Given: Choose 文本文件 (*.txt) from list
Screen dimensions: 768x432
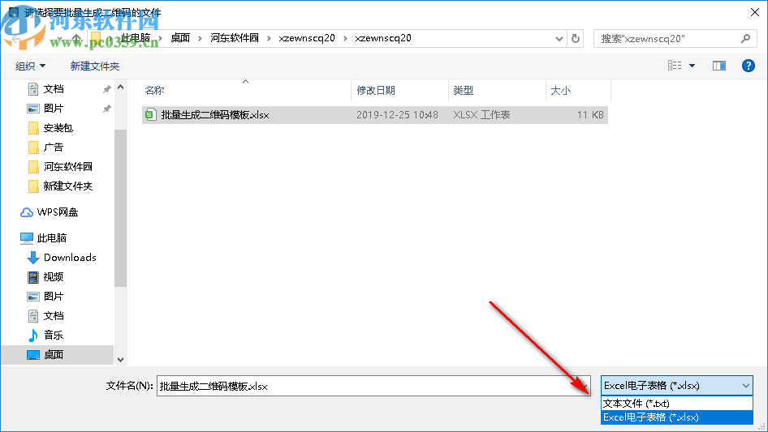Looking at the screenshot, I should 676,404.
